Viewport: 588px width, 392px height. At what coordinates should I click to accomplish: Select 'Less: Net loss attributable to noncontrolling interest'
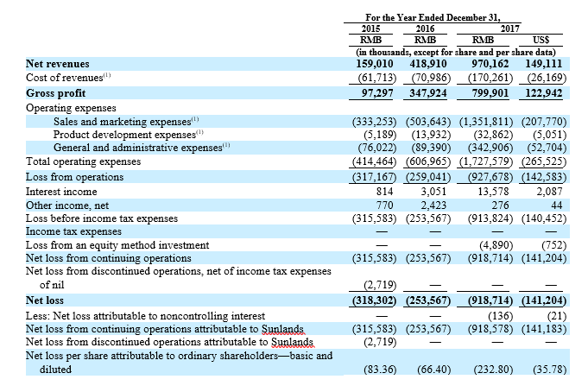click(145, 316)
